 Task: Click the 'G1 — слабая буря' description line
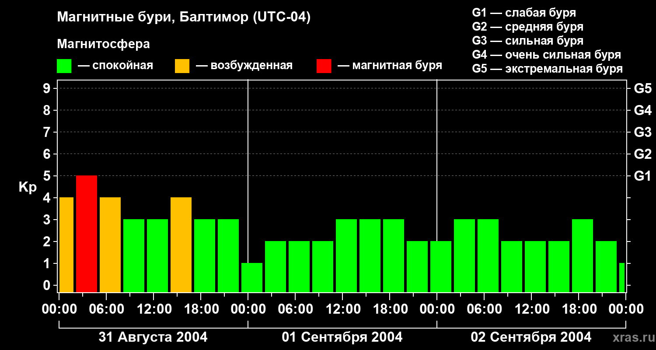(524, 13)
